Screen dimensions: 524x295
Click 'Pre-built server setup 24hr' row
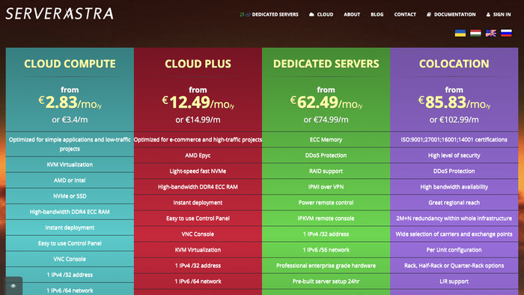pos(326,281)
